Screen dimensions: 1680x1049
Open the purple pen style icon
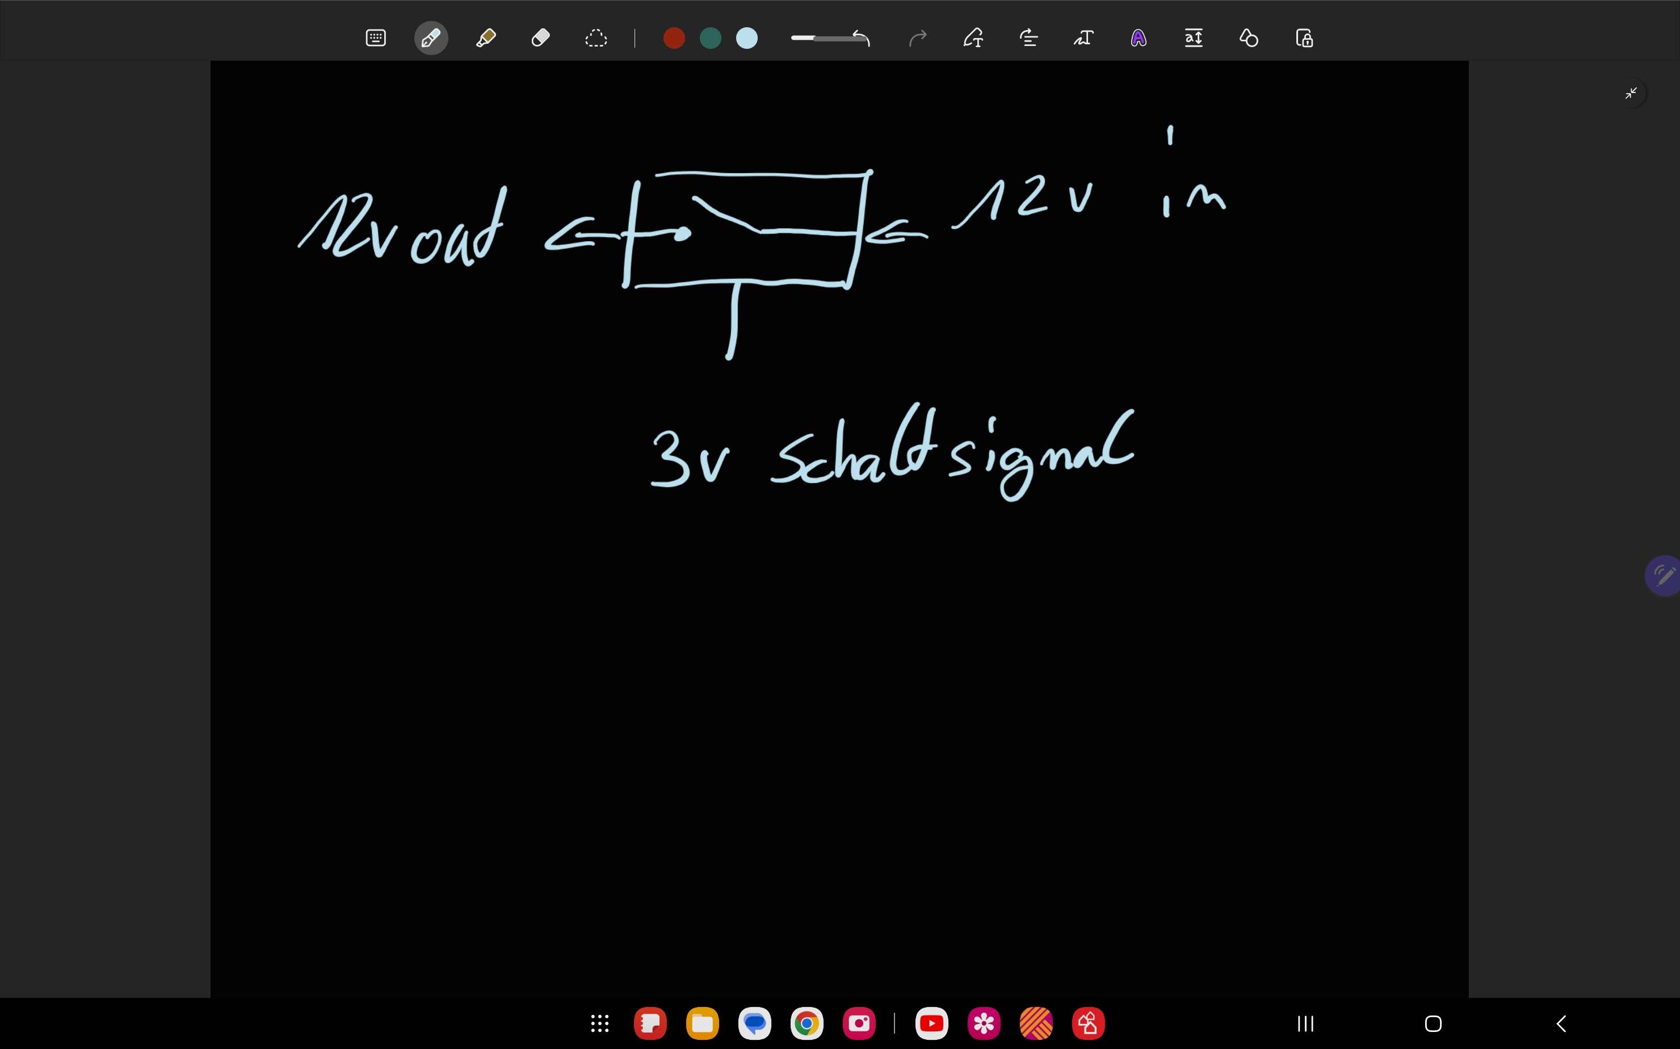point(1139,38)
